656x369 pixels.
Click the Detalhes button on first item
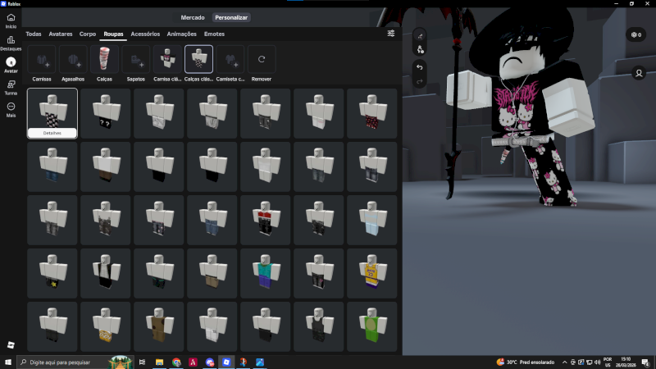(x=52, y=132)
